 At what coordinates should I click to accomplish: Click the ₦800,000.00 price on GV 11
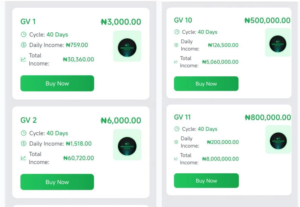[x=268, y=117]
